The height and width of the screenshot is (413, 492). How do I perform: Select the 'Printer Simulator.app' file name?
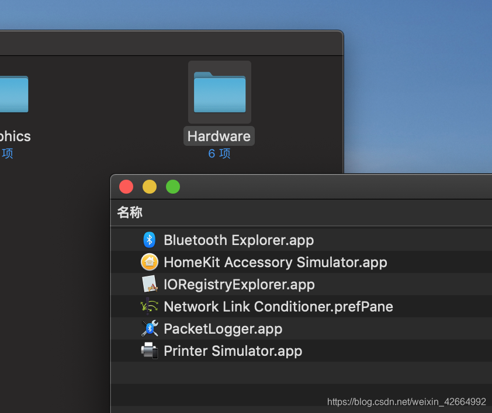tap(233, 351)
